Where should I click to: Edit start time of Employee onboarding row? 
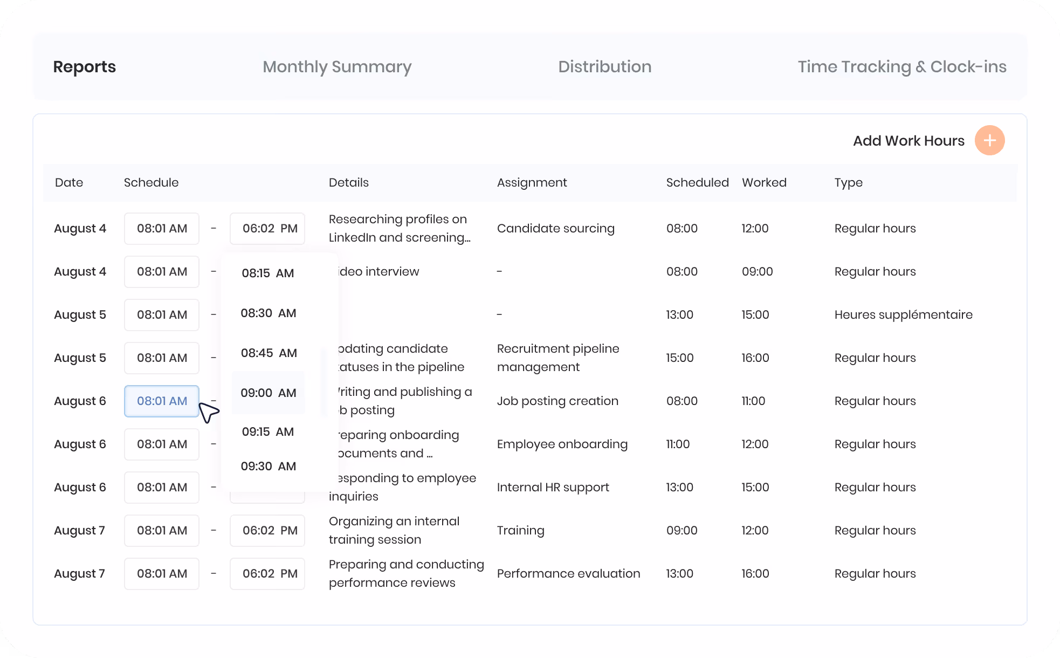click(x=162, y=444)
